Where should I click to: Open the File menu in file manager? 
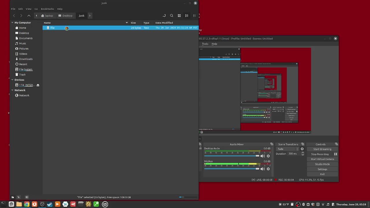click(x=13, y=9)
